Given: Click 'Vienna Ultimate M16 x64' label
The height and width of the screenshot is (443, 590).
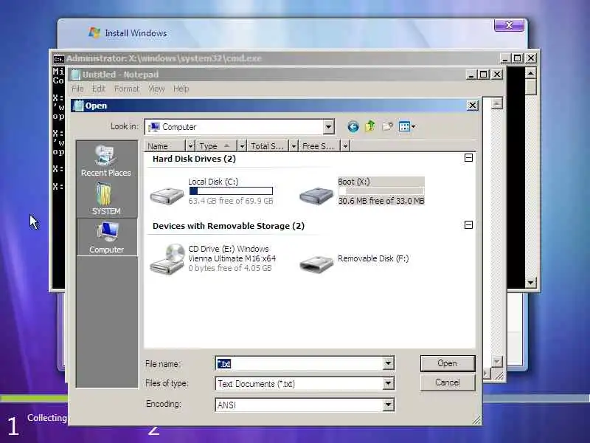Looking at the screenshot, I should (232, 258).
